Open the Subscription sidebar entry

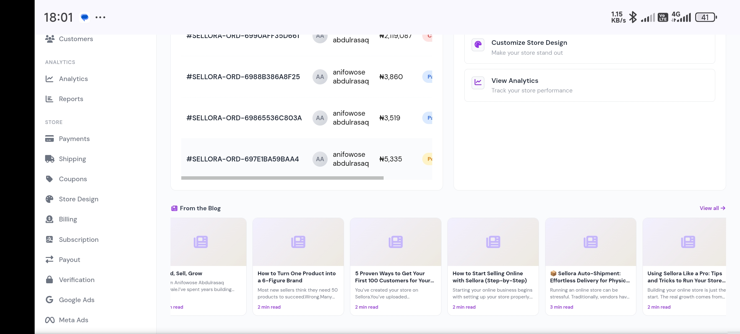pos(79,240)
